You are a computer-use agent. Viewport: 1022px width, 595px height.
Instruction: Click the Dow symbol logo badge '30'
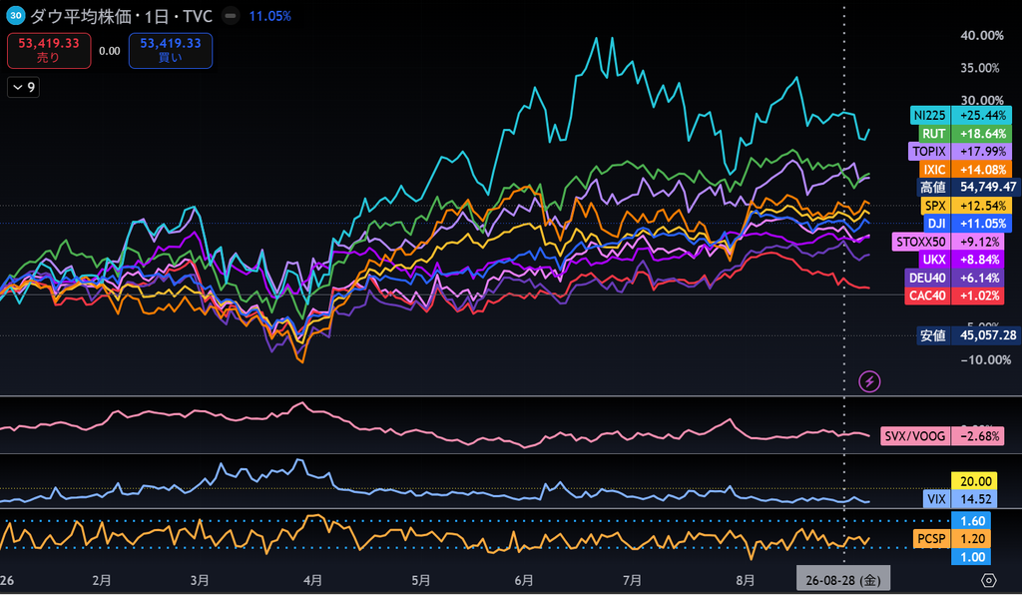[16, 16]
